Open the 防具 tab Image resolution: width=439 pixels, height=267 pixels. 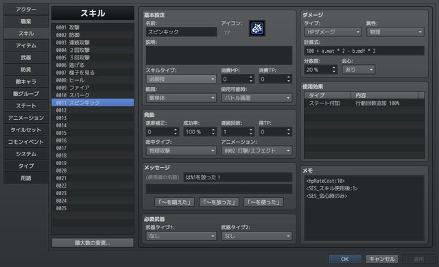26,70
